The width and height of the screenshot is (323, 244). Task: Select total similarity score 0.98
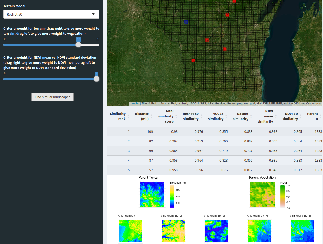tap(174, 131)
